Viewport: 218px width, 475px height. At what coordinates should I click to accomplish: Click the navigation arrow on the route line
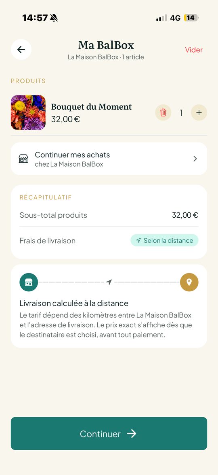pos(109,282)
